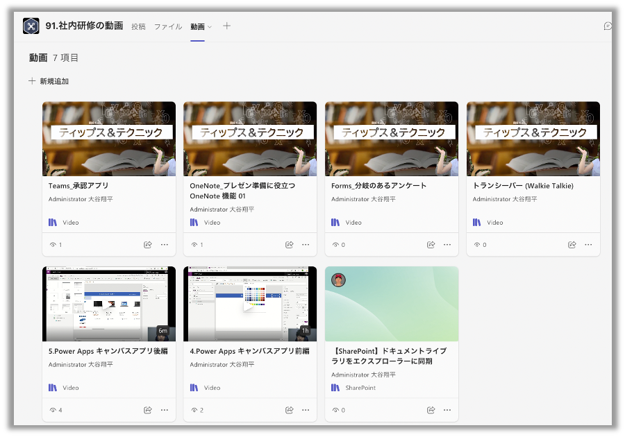
Task: Share the Forms_分岐のあるアンケート video
Action: pyautogui.click(x=431, y=245)
